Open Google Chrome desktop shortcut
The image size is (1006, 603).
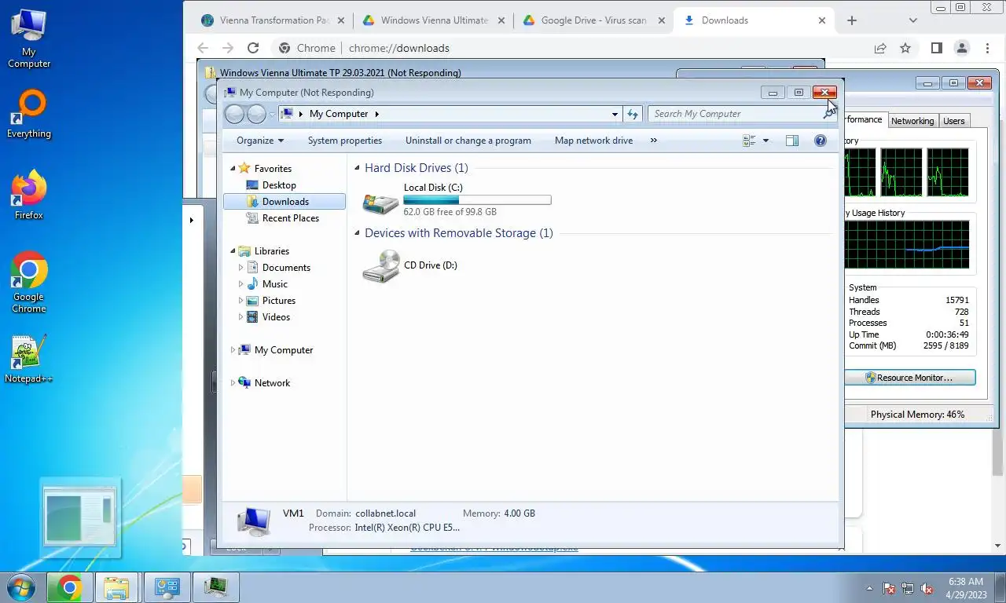[29, 282]
